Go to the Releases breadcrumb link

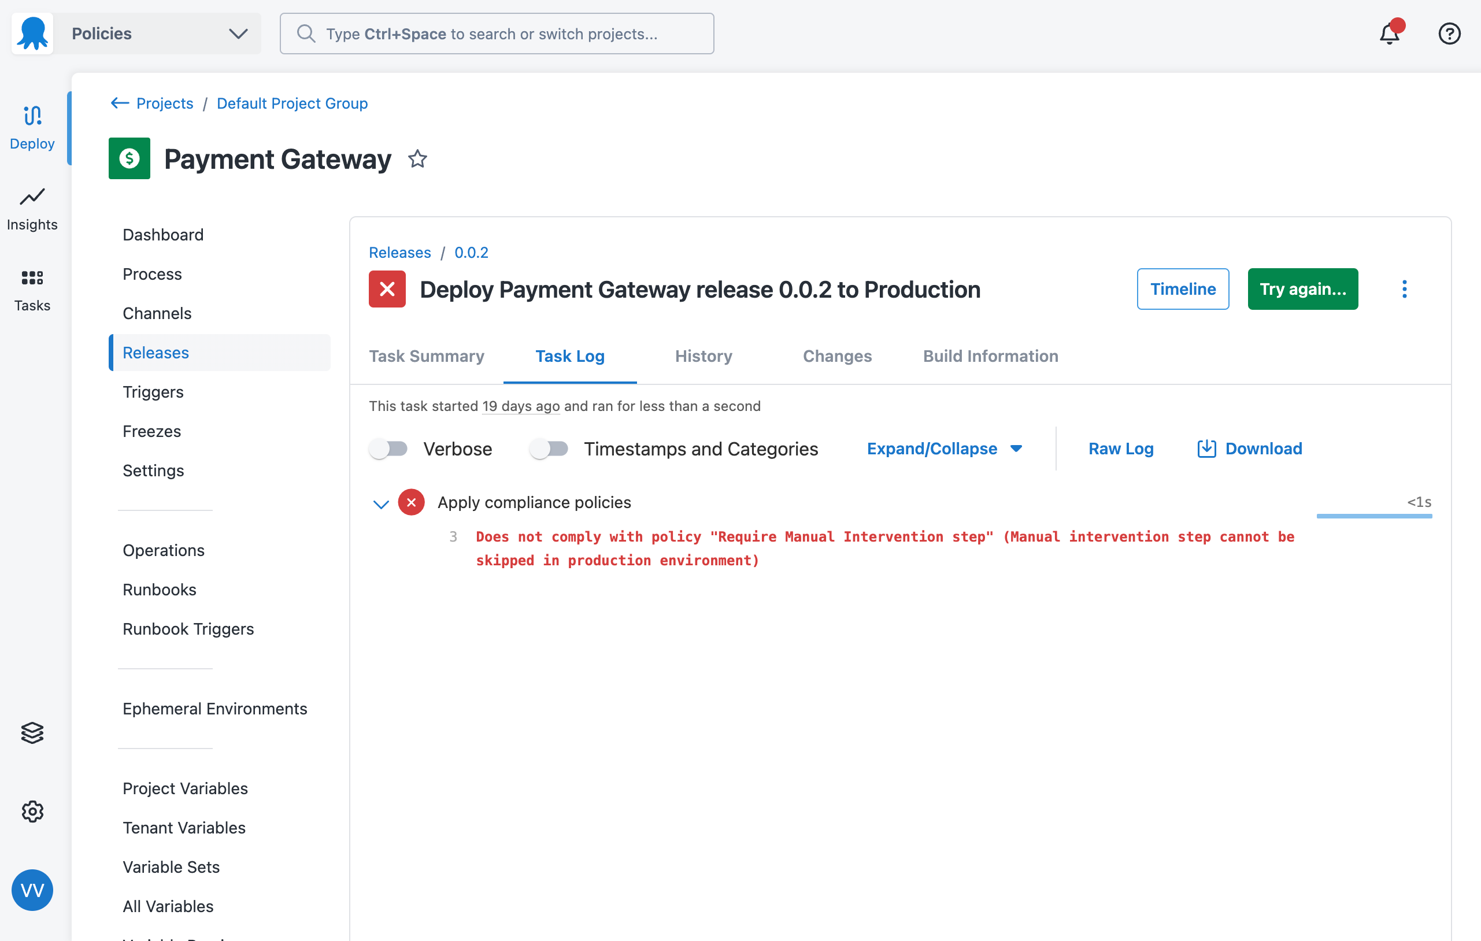tap(400, 252)
